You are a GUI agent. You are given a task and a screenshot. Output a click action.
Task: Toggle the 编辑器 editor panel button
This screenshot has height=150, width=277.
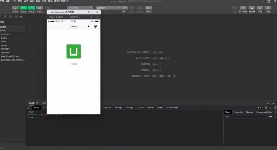click(x=23, y=8)
